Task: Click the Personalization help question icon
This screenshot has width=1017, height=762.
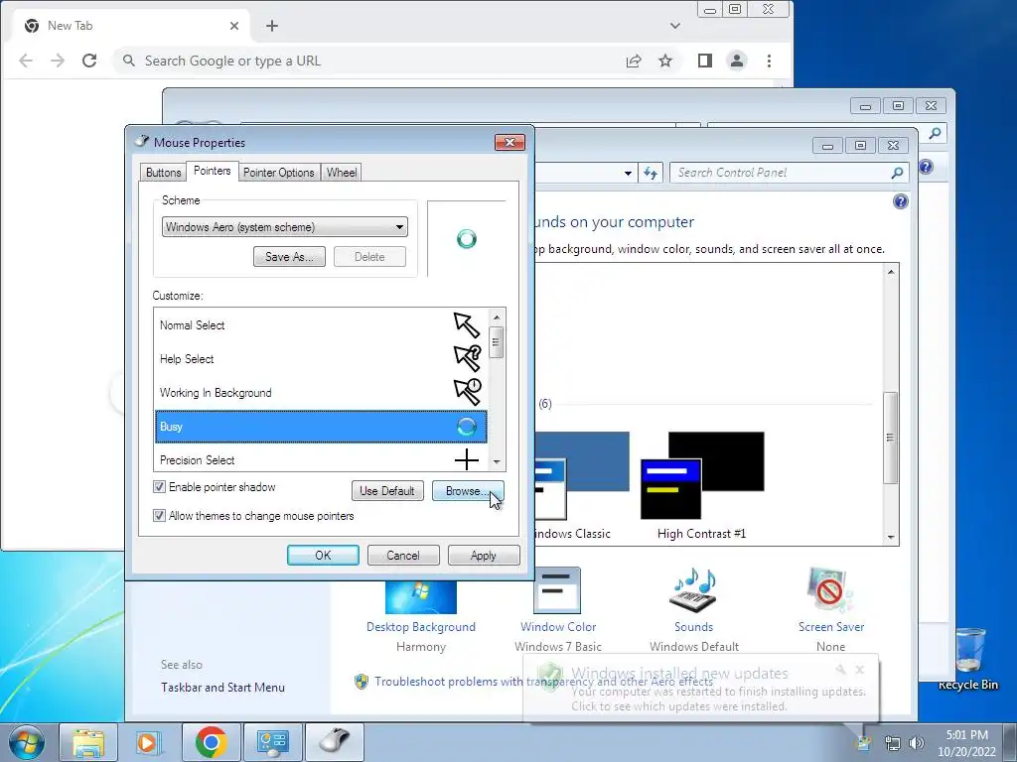Action: [x=900, y=201]
